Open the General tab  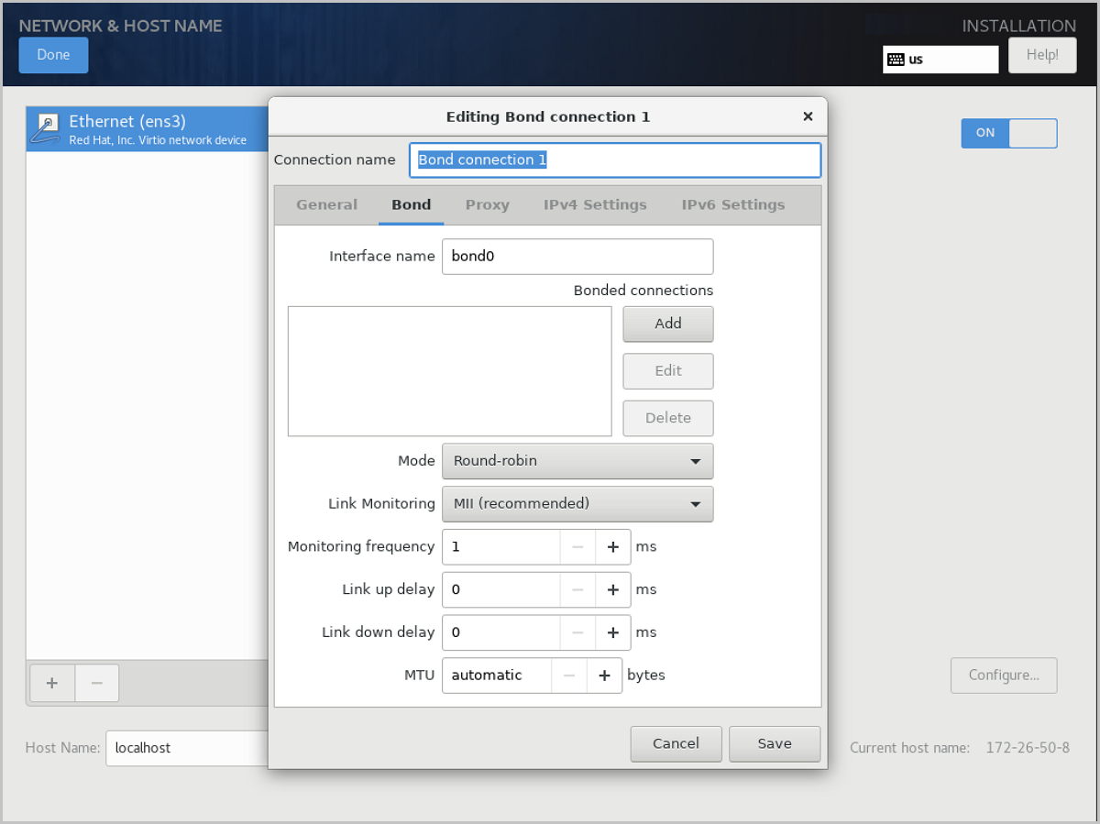click(326, 204)
